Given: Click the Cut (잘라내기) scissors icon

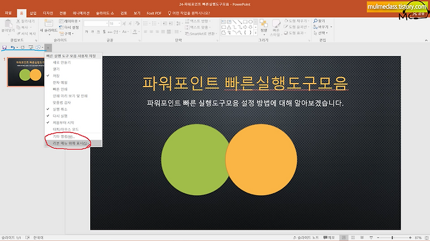Looking at the screenshot, I should [18, 21].
